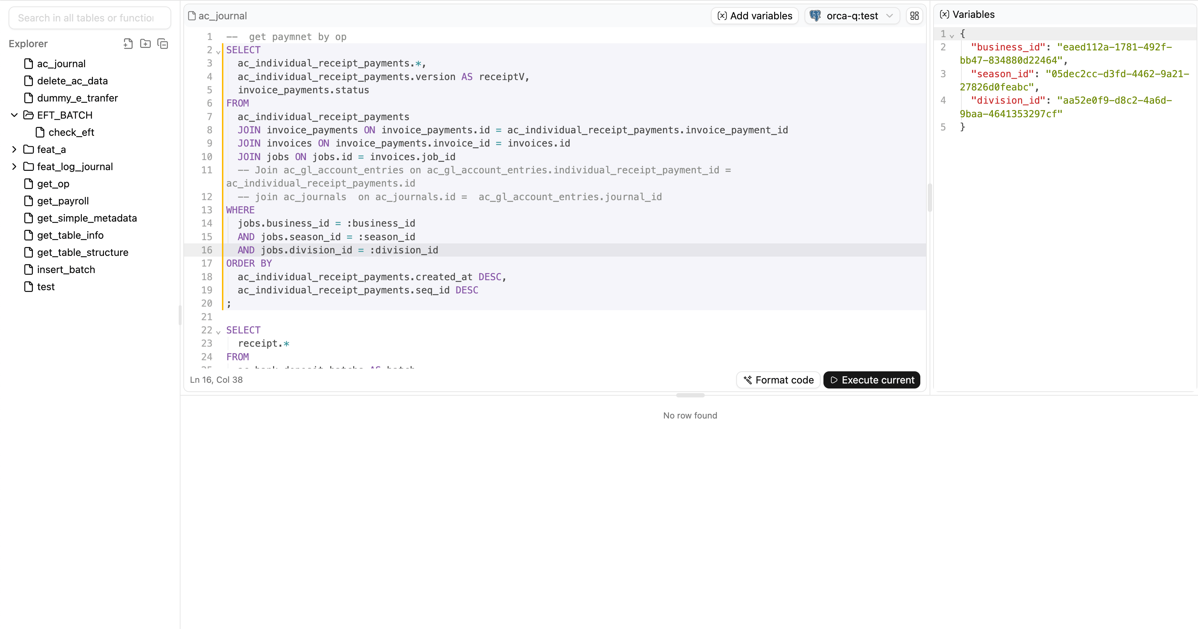Collapse the JSON object in Variables editor

[x=951, y=35]
